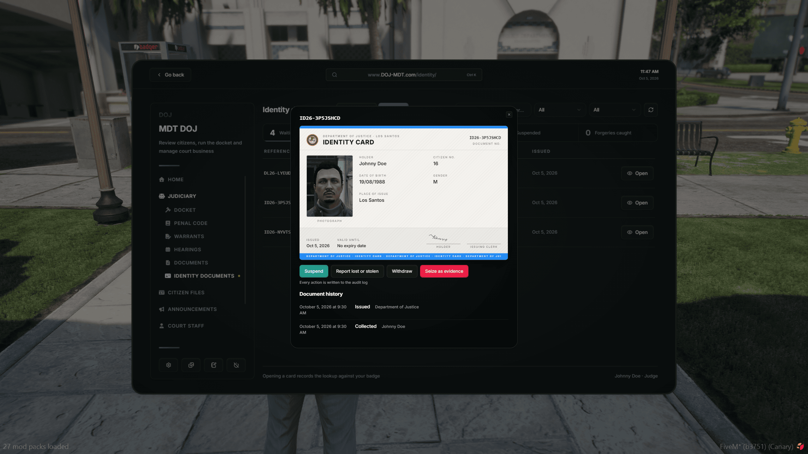Click the Forgeries caught stat card

tap(618, 133)
